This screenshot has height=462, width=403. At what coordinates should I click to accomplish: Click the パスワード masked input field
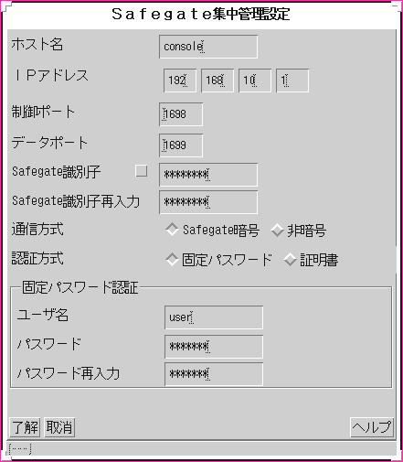point(214,347)
